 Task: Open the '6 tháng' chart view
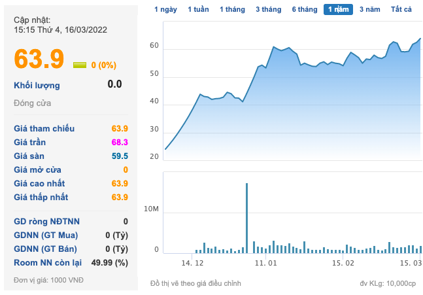click(x=304, y=9)
